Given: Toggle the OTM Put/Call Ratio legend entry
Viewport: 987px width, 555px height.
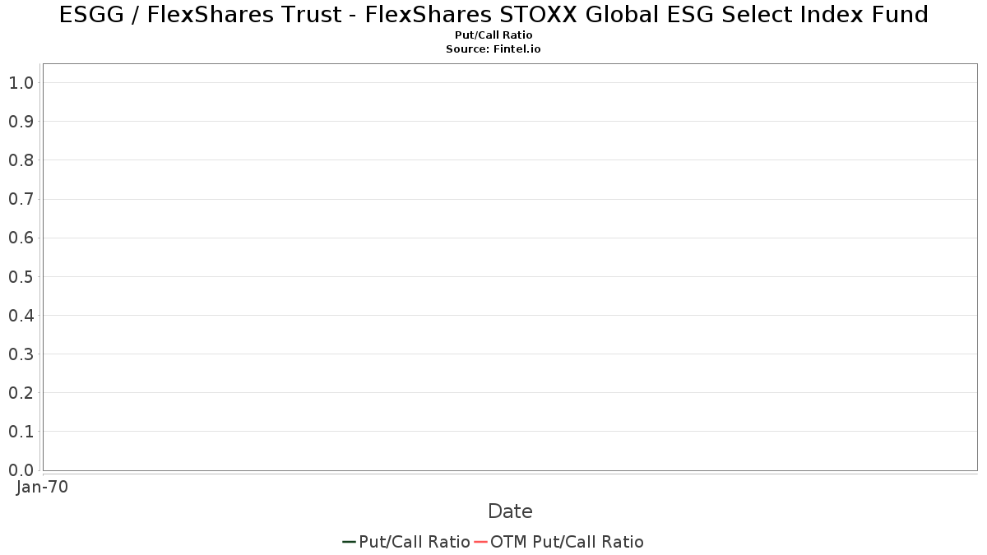Looking at the screenshot, I should (x=558, y=542).
